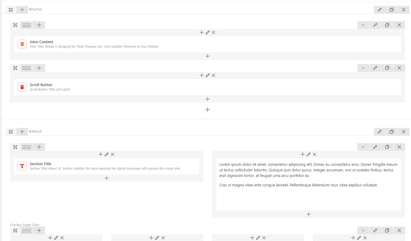Clone the #home section
411x241 pixels.
pyautogui.click(x=392, y=10)
